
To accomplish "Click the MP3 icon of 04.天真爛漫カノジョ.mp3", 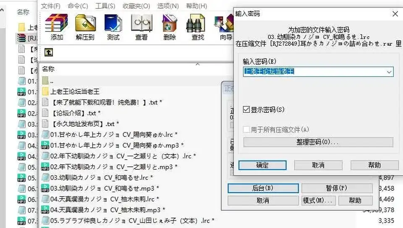I will click(45, 210).
